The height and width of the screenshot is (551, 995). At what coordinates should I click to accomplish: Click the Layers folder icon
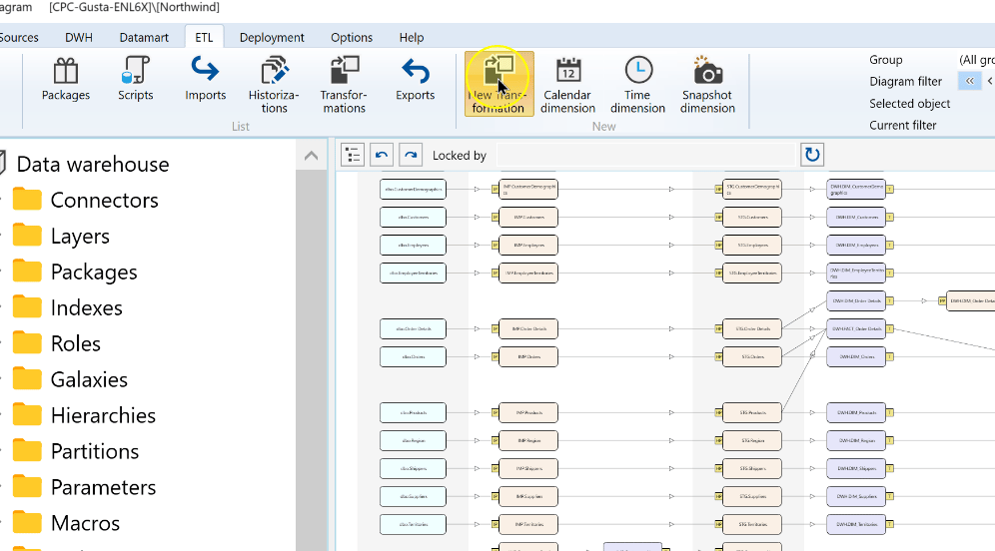click(27, 236)
